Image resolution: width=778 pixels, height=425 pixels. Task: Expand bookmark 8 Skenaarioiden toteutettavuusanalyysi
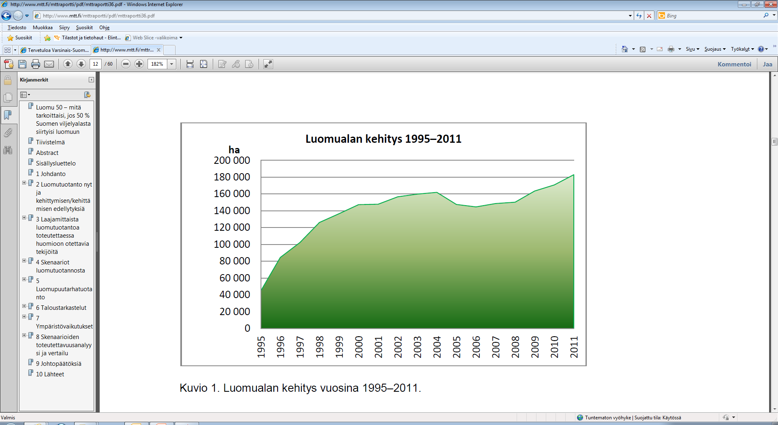coord(24,335)
